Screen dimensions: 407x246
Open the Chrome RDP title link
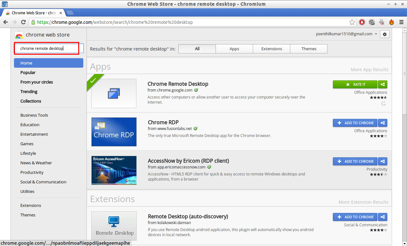(x=163, y=122)
